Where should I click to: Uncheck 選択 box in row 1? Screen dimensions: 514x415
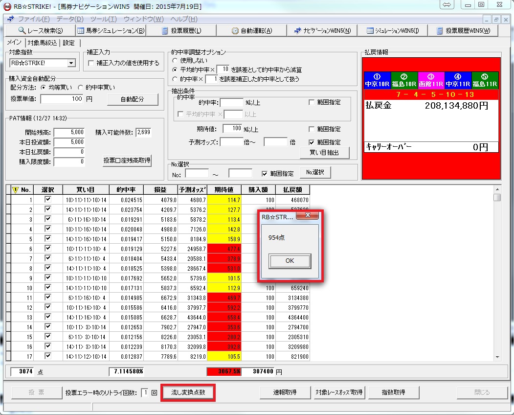click(x=48, y=199)
